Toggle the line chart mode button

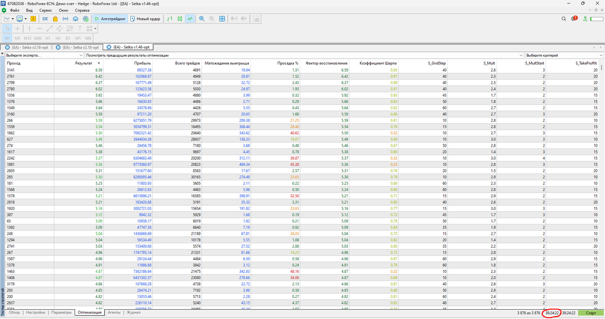(x=189, y=19)
